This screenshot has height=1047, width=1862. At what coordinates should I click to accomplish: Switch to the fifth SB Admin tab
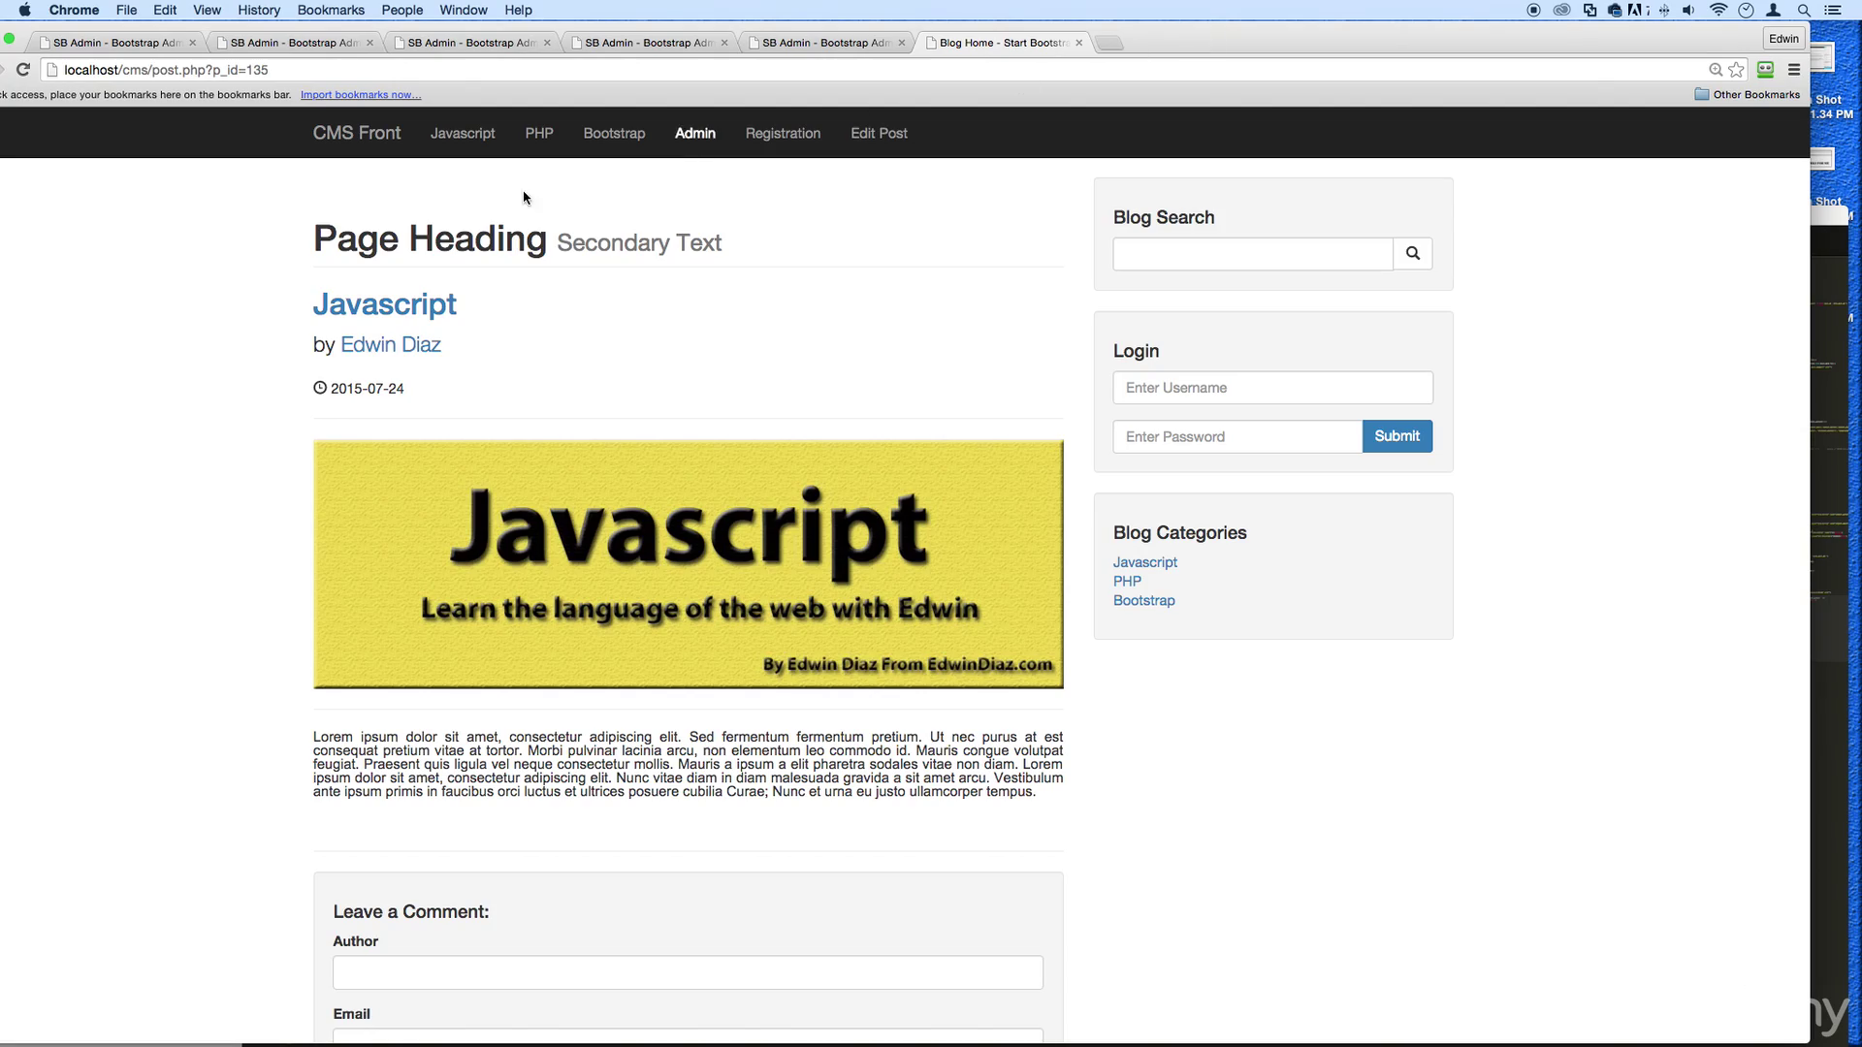825,43
